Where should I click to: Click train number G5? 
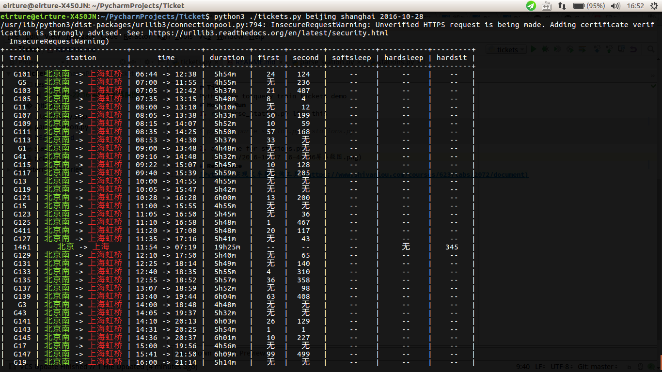[x=22, y=82]
